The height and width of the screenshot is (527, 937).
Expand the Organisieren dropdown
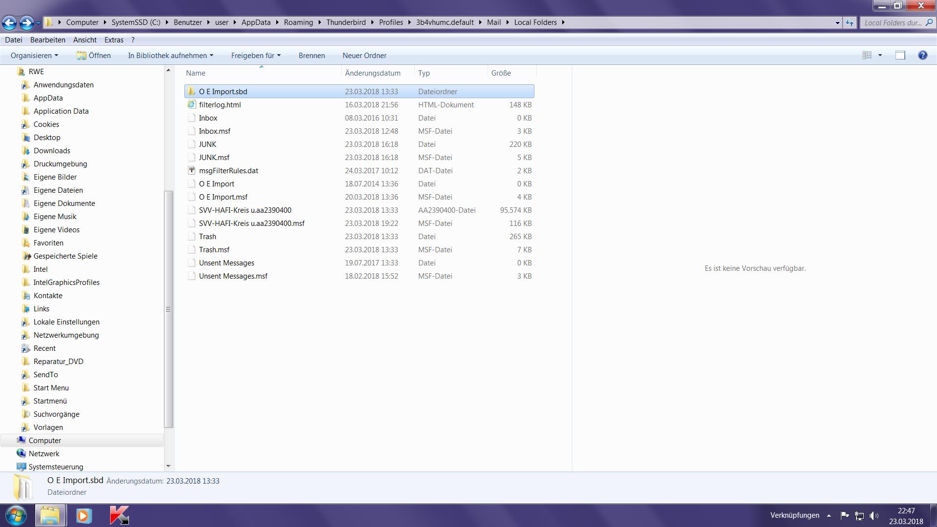tap(34, 55)
